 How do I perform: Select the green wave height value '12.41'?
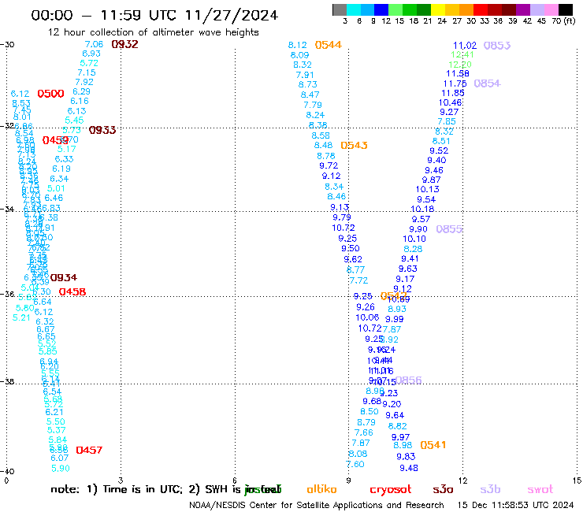tap(462, 54)
